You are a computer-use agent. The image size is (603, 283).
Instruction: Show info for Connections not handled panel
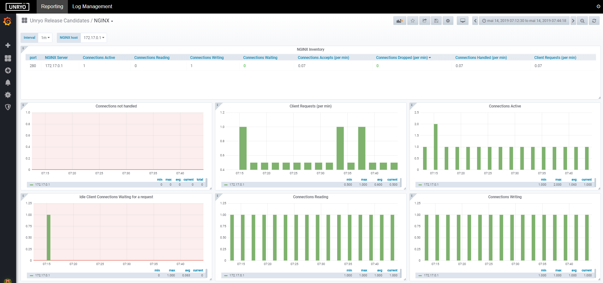(23, 105)
